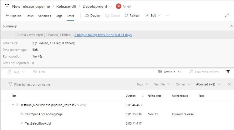This screenshot has width=234, height=130.
Task: Toggle full screen with the expand arrows icon
Action: click(227, 15)
